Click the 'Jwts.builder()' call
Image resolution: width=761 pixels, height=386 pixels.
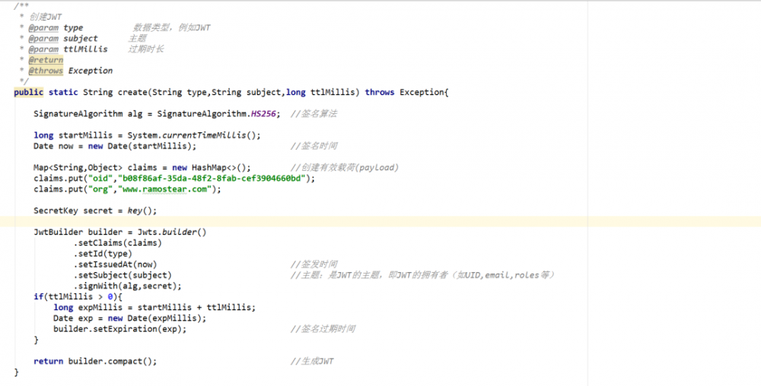tap(172, 232)
